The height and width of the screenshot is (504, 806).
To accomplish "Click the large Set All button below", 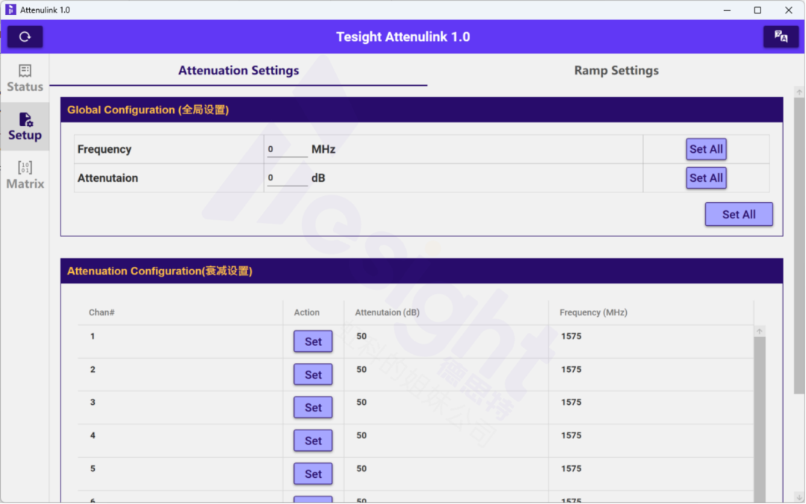I will click(x=739, y=214).
